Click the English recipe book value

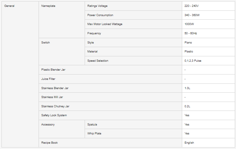click(x=189, y=143)
